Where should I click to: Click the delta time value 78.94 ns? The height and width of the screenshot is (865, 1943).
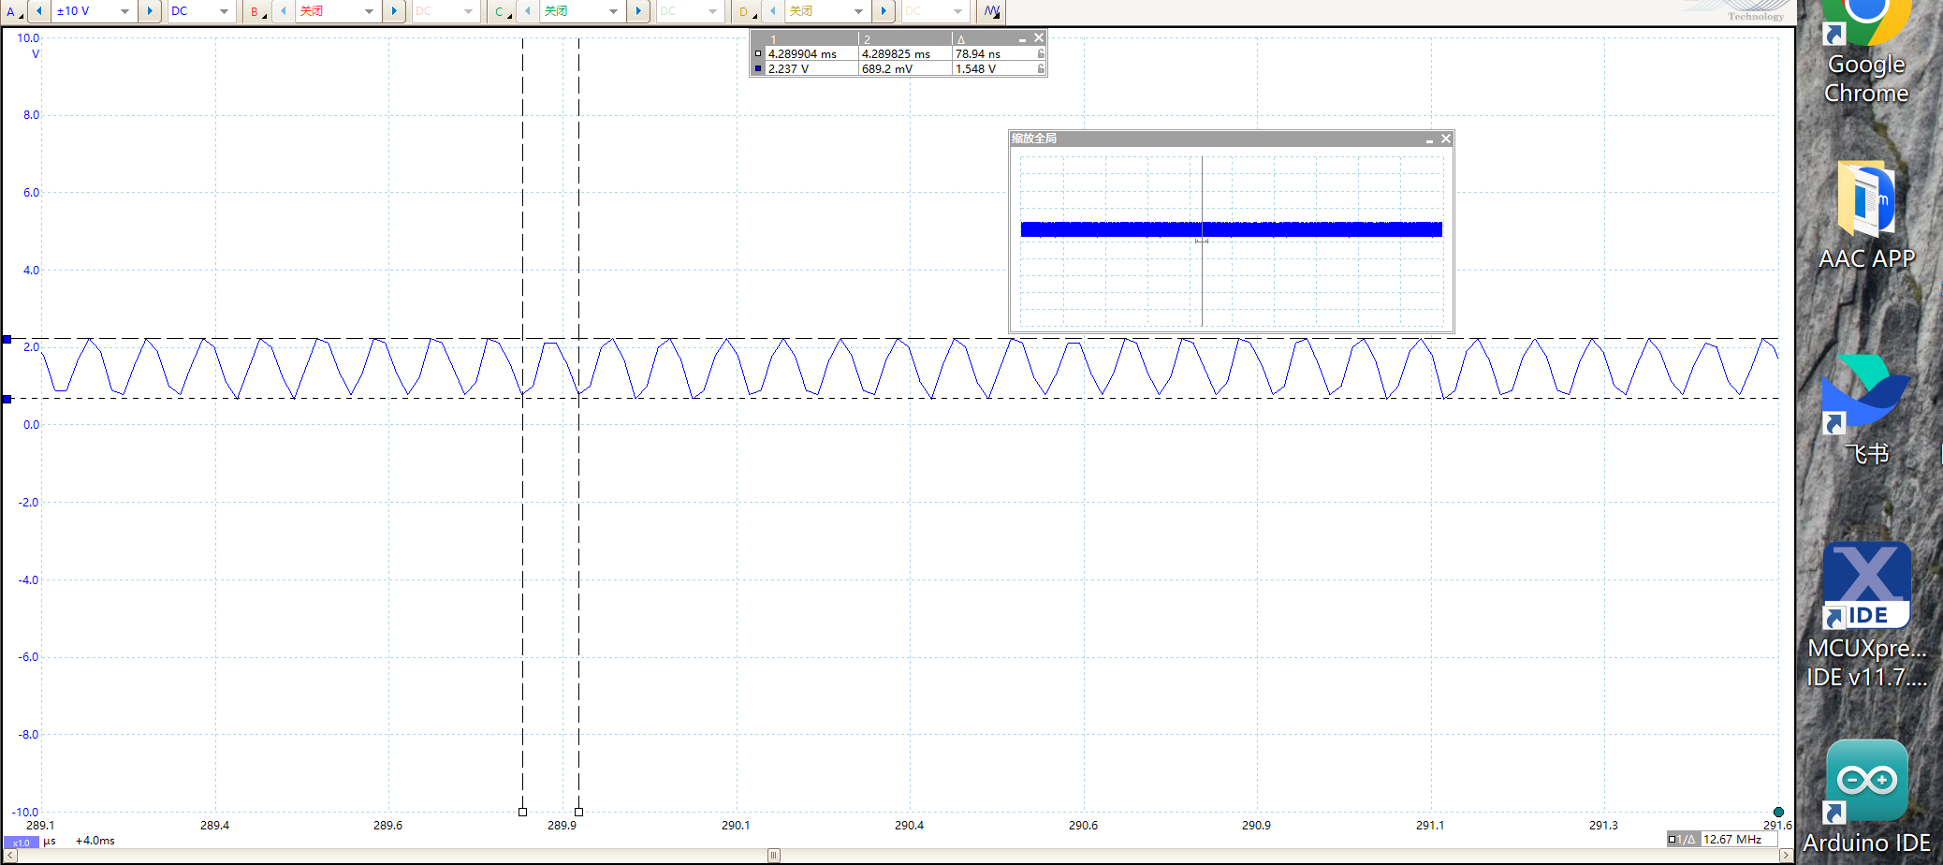tap(978, 54)
